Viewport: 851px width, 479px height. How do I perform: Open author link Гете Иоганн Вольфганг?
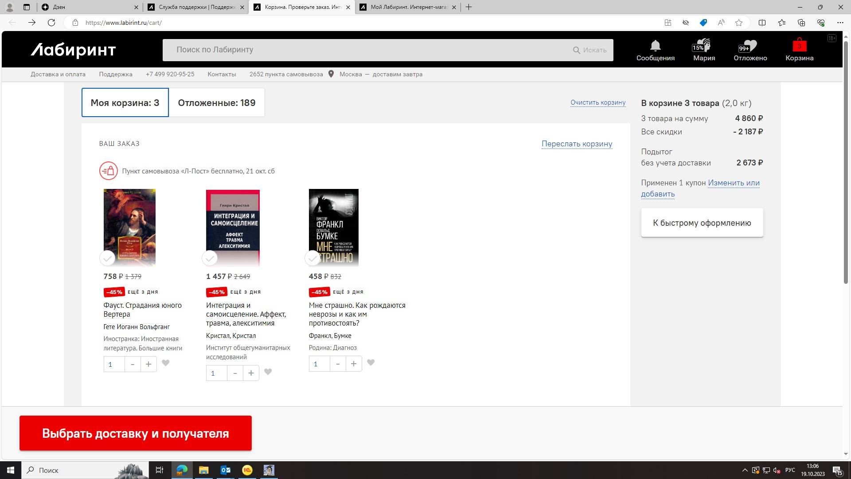(137, 327)
